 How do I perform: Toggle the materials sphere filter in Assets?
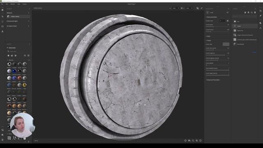[x=8, y=55]
